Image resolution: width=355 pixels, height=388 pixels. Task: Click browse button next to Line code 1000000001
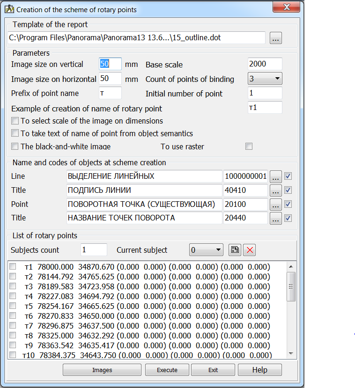coord(276,176)
